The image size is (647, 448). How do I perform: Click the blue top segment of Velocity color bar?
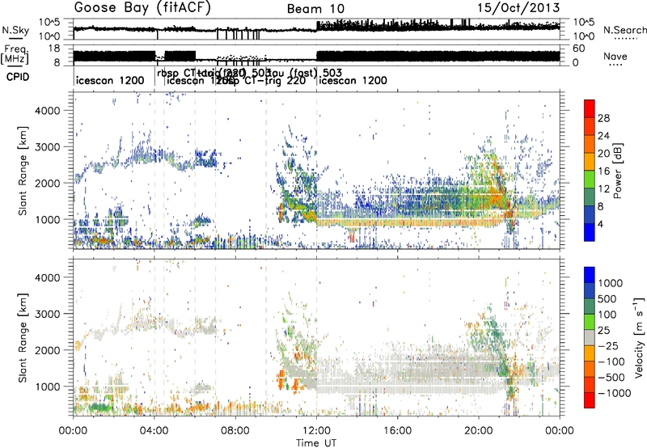[x=590, y=275]
